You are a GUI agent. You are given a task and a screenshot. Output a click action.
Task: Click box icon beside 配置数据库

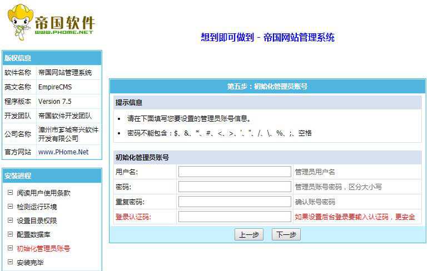coord(11,234)
